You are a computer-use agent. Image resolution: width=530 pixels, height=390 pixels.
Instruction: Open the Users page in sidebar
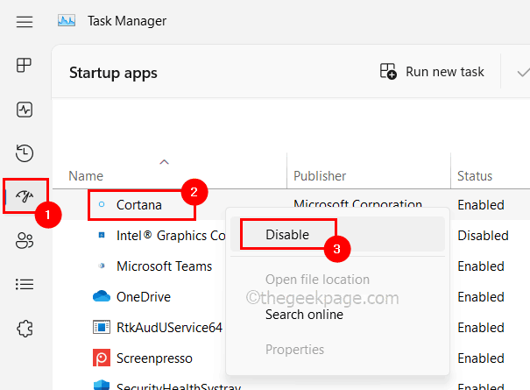(25, 241)
